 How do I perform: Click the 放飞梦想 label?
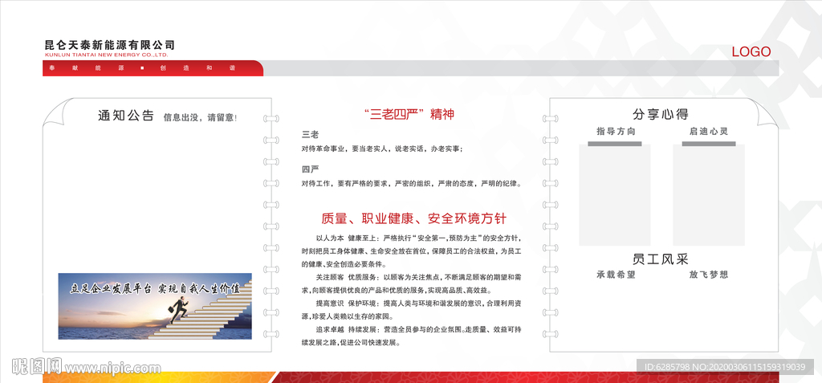pos(709,275)
